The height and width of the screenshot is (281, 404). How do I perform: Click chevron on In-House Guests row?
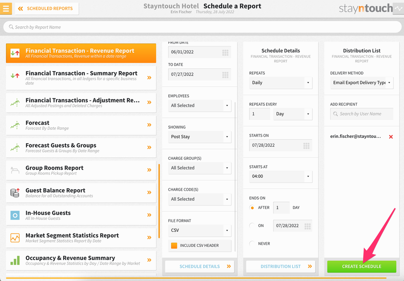[x=149, y=215]
